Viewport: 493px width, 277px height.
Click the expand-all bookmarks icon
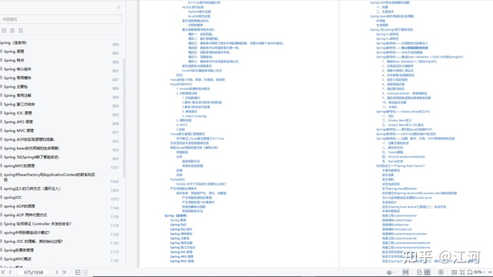(x=4, y=31)
